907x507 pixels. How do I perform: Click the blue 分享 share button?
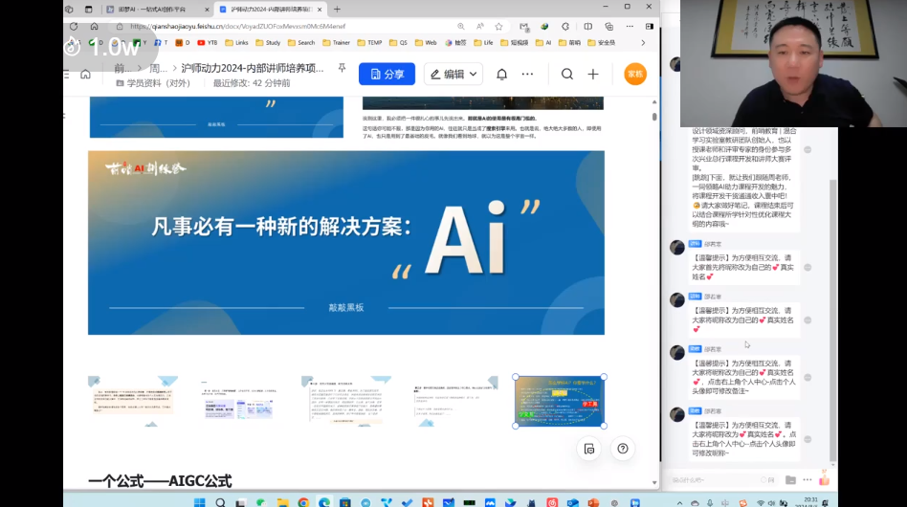click(387, 74)
